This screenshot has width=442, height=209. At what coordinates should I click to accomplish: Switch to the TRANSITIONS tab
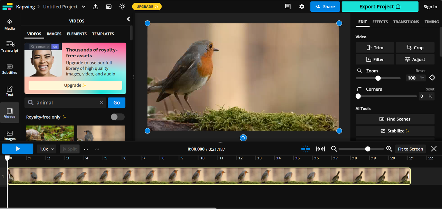click(x=406, y=22)
